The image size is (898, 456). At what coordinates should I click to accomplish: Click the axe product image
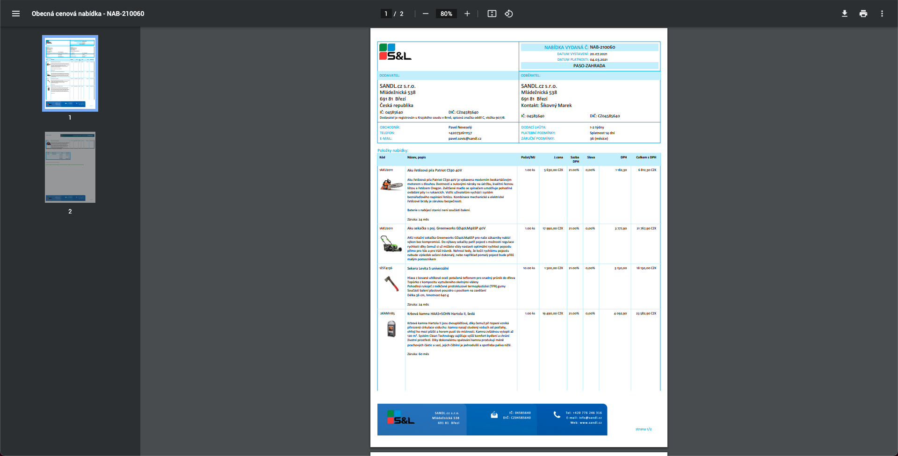392,283
